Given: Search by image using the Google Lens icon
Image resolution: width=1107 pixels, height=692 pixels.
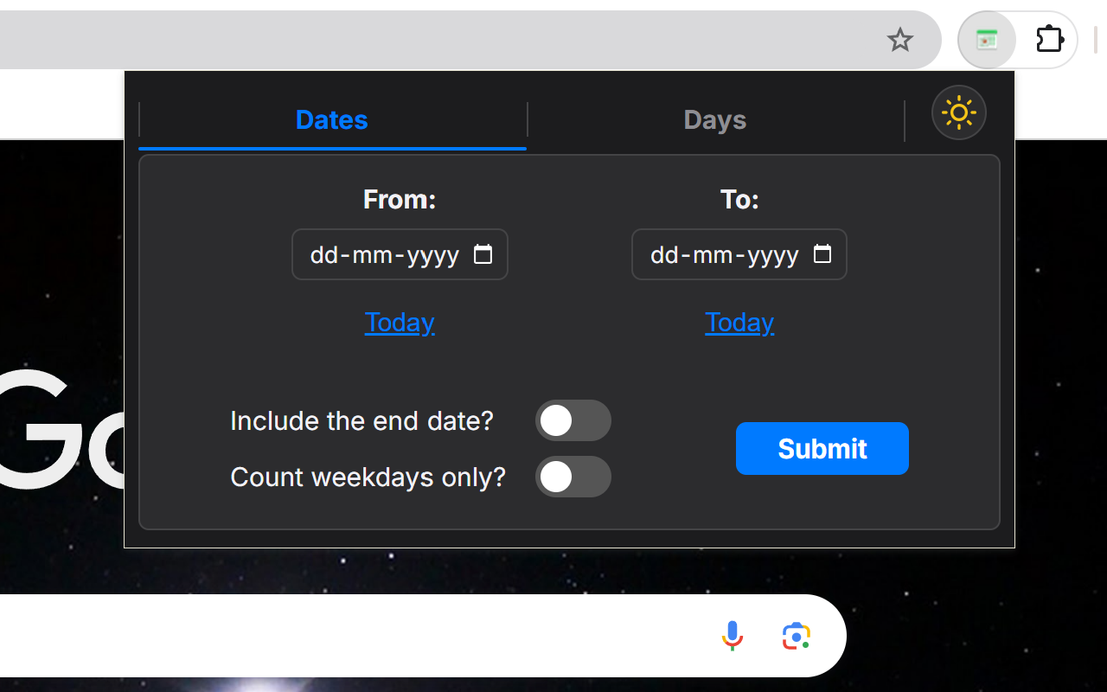Looking at the screenshot, I should click(x=795, y=635).
